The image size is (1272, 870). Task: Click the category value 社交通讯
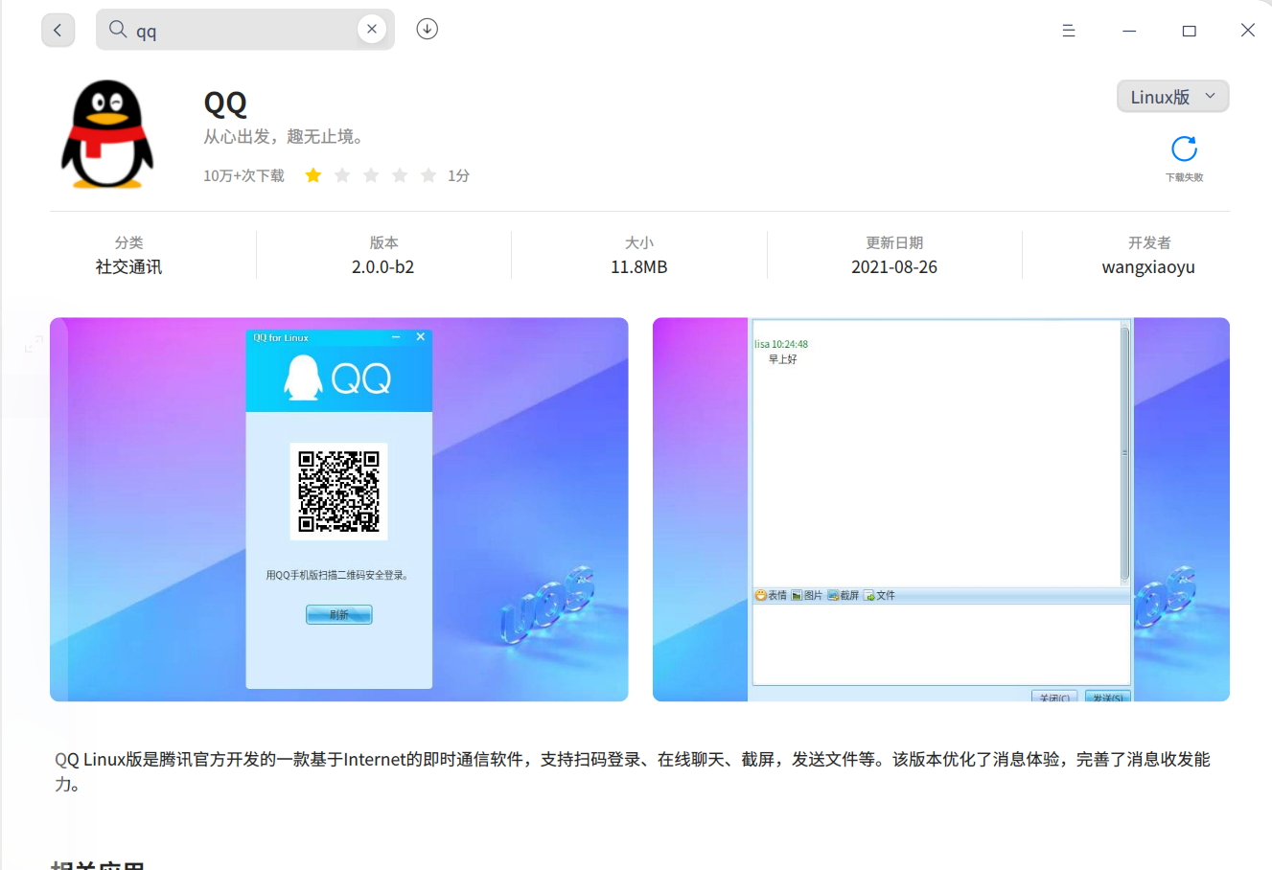[128, 267]
